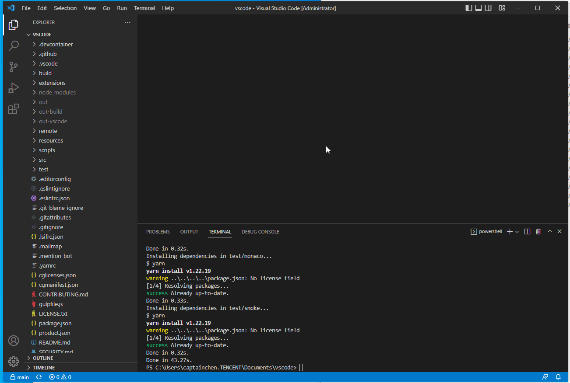The height and width of the screenshot is (383, 570).
Task: Expand the build folder
Action: [81, 73]
